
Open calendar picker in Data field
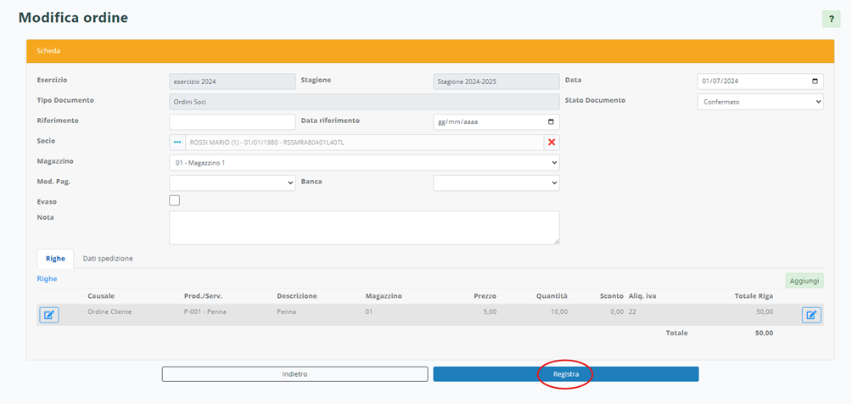tap(815, 81)
